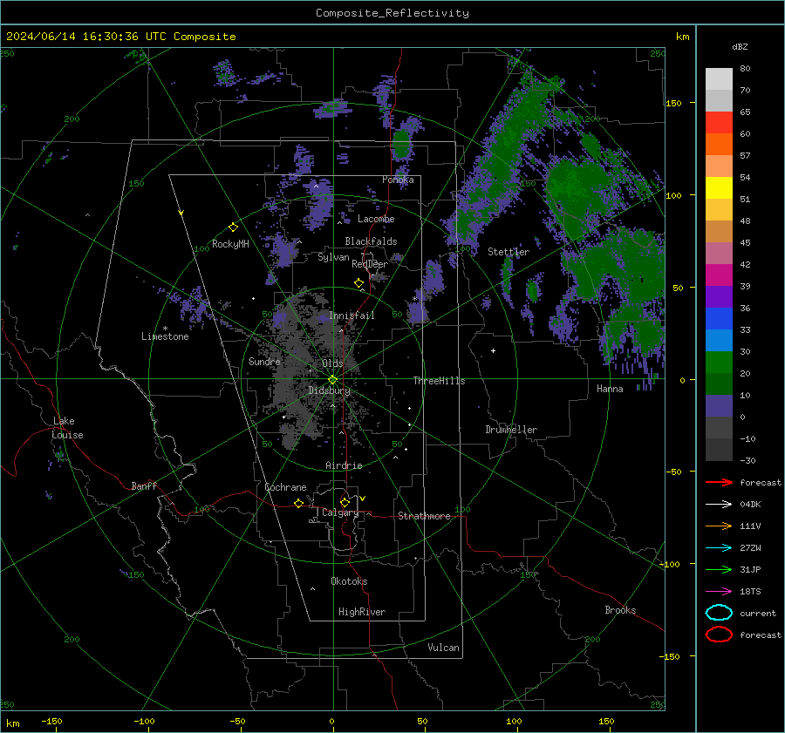The height and width of the screenshot is (733, 785).
Task: Click the Okotoks label
Action: point(349,581)
